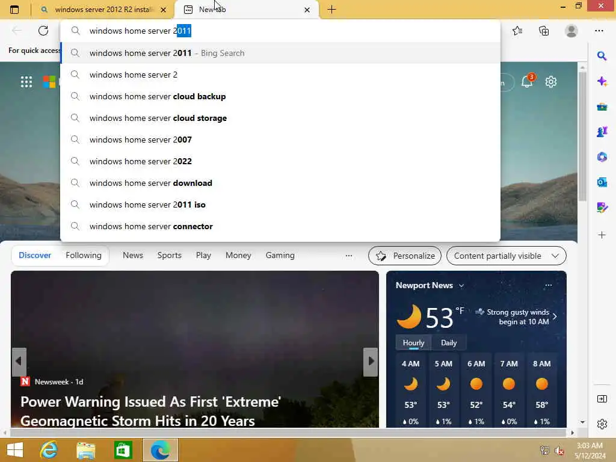
Task: Select the Discover feed tab
Action: pos(35,255)
